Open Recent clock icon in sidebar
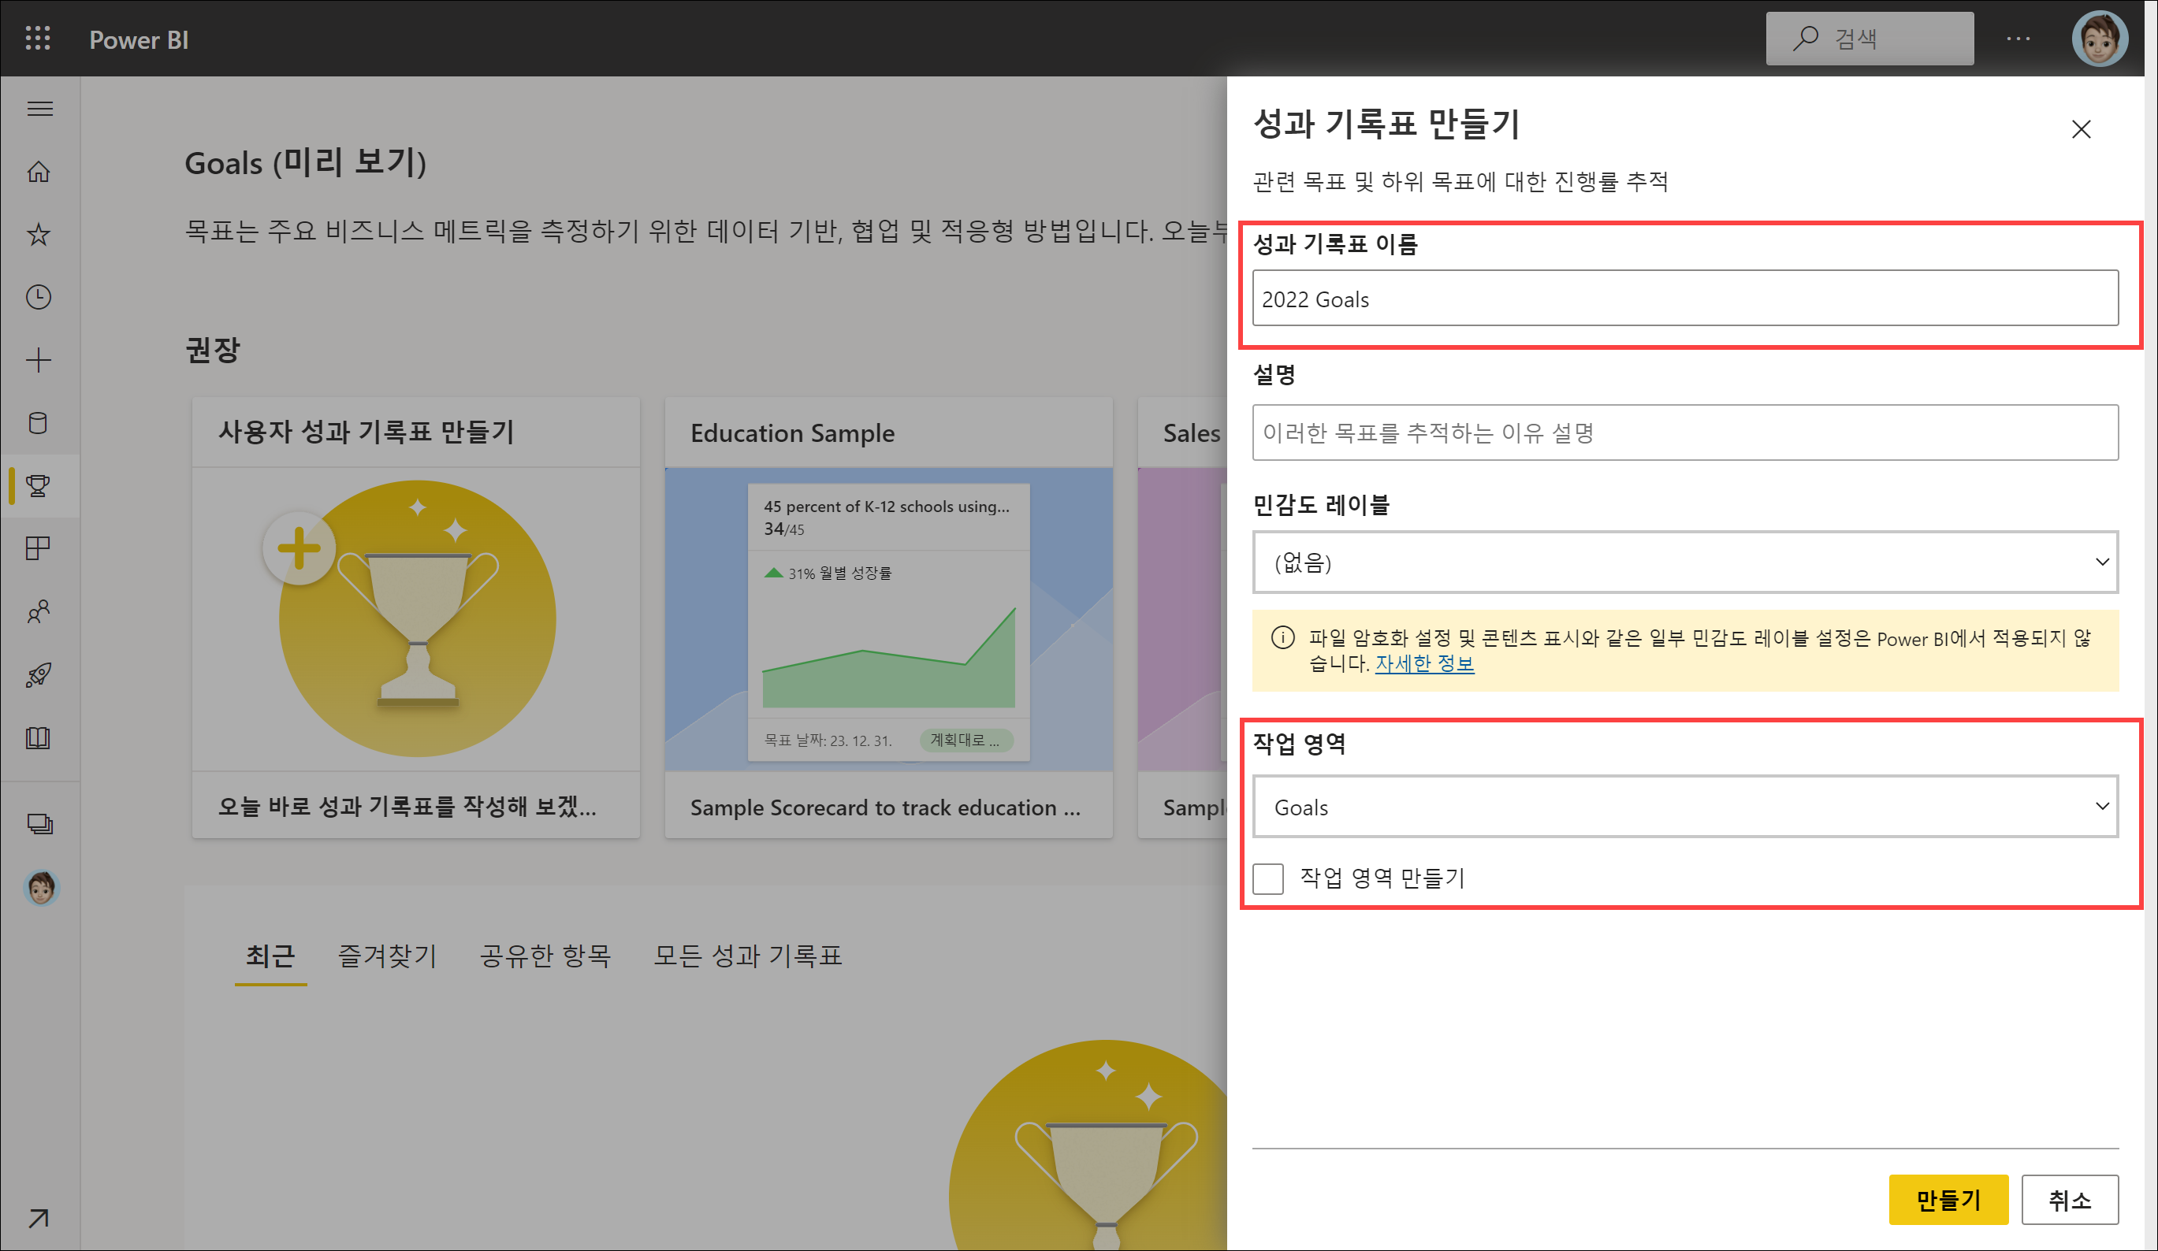2158x1251 pixels. [x=39, y=297]
